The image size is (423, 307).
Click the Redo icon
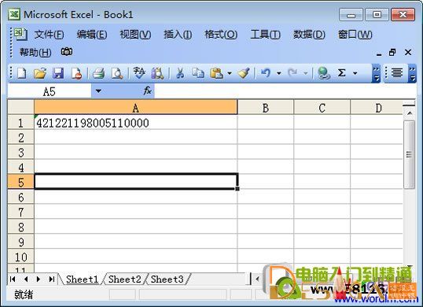(x=292, y=73)
